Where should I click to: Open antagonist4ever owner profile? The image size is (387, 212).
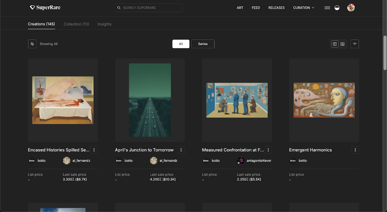pyautogui.click(x=254, y=160)
